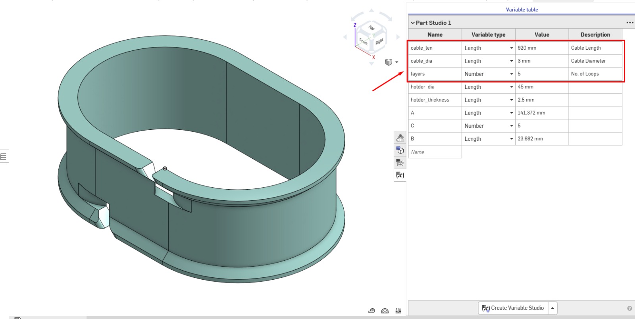The height and width of the screenshot is (319, 635).
Task: Select the cable_len name cell
Action: (x=435, y=48)
